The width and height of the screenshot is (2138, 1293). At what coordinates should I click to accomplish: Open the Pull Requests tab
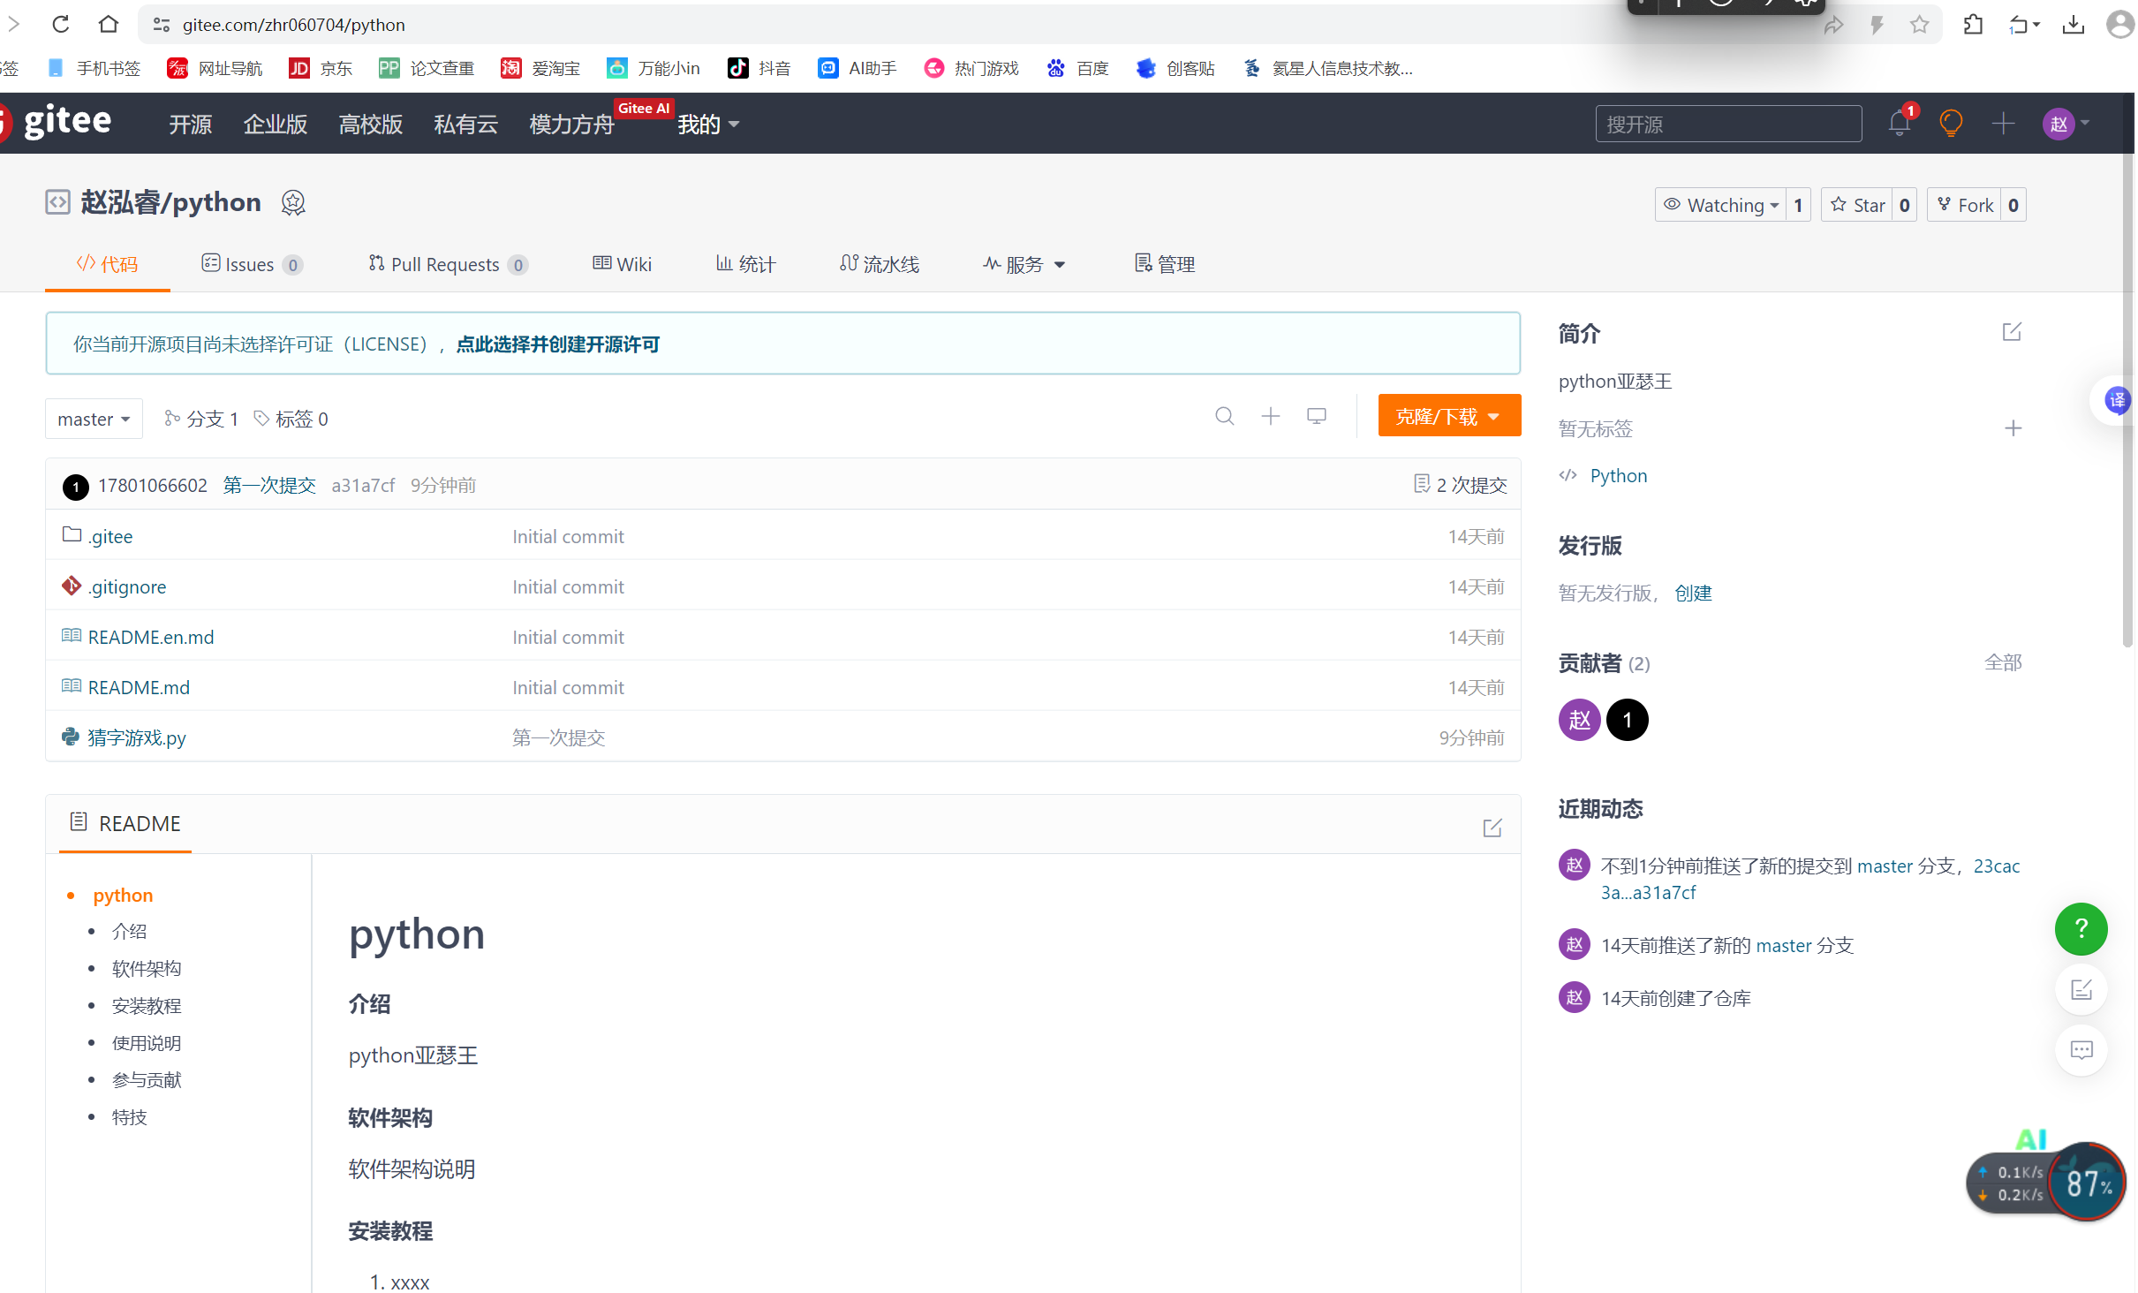click(x=446, y=264)
